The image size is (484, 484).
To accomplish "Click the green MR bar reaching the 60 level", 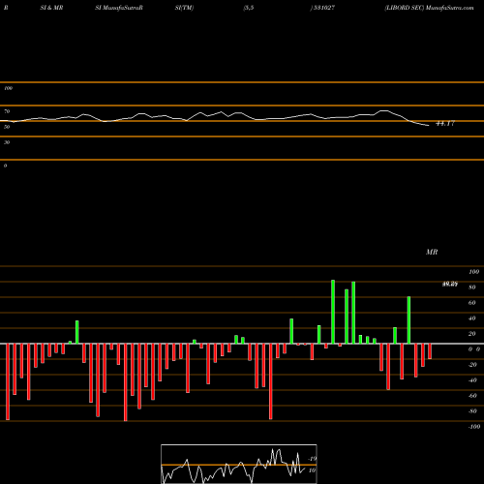I will pyautogui.click(x=408, y=320).
